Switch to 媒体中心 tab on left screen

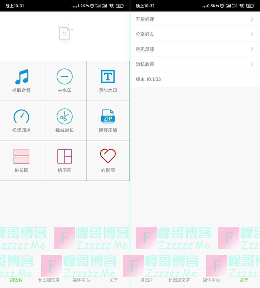click(x=81, y=280)
